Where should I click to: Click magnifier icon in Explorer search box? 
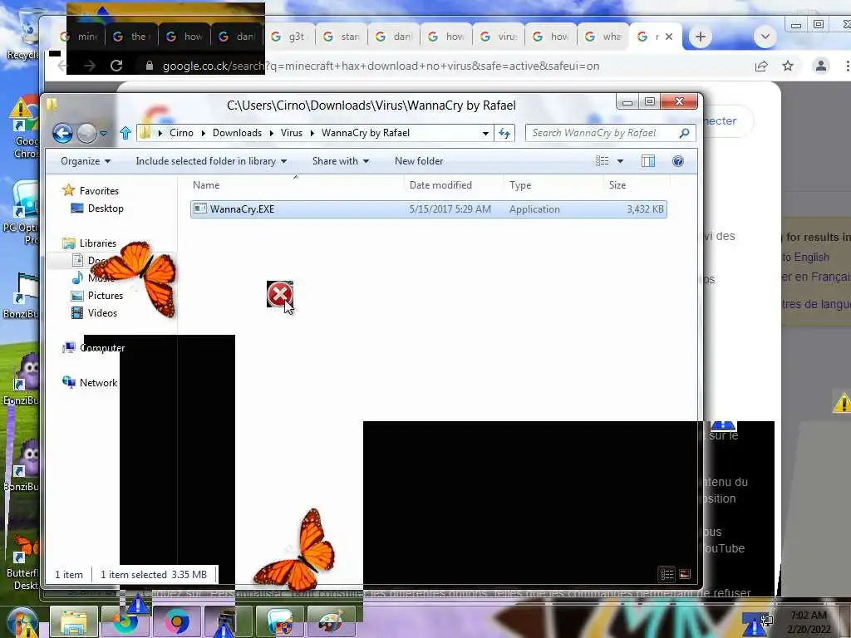click(685, 133)
